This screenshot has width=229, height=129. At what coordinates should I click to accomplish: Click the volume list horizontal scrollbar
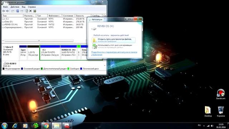(39, 40)
